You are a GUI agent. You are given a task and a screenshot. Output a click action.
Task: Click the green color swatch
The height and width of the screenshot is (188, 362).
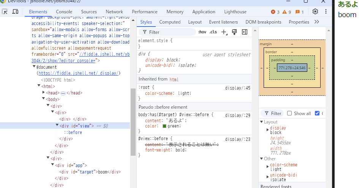click(164, 126)
